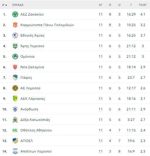Select the Πάφος team shield icon
The width and height of the screenshot is (150, 156).
(15, 78)
